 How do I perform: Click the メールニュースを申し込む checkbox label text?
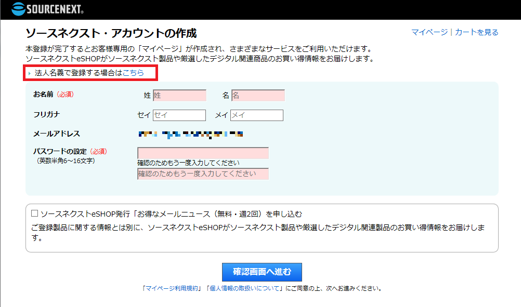click(x=172, y=213)
